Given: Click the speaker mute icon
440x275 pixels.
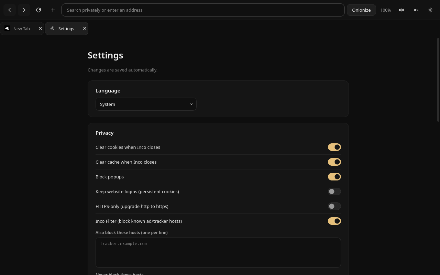Looking at the screenshot, I should click(x=401, y=10).
